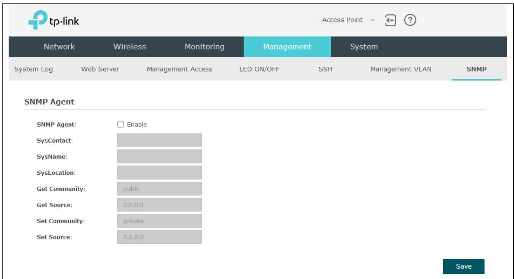The width and height of the screenshot is (514, 279).
Task: Click the SysLocation label
Action: click(x=56, y=173)
